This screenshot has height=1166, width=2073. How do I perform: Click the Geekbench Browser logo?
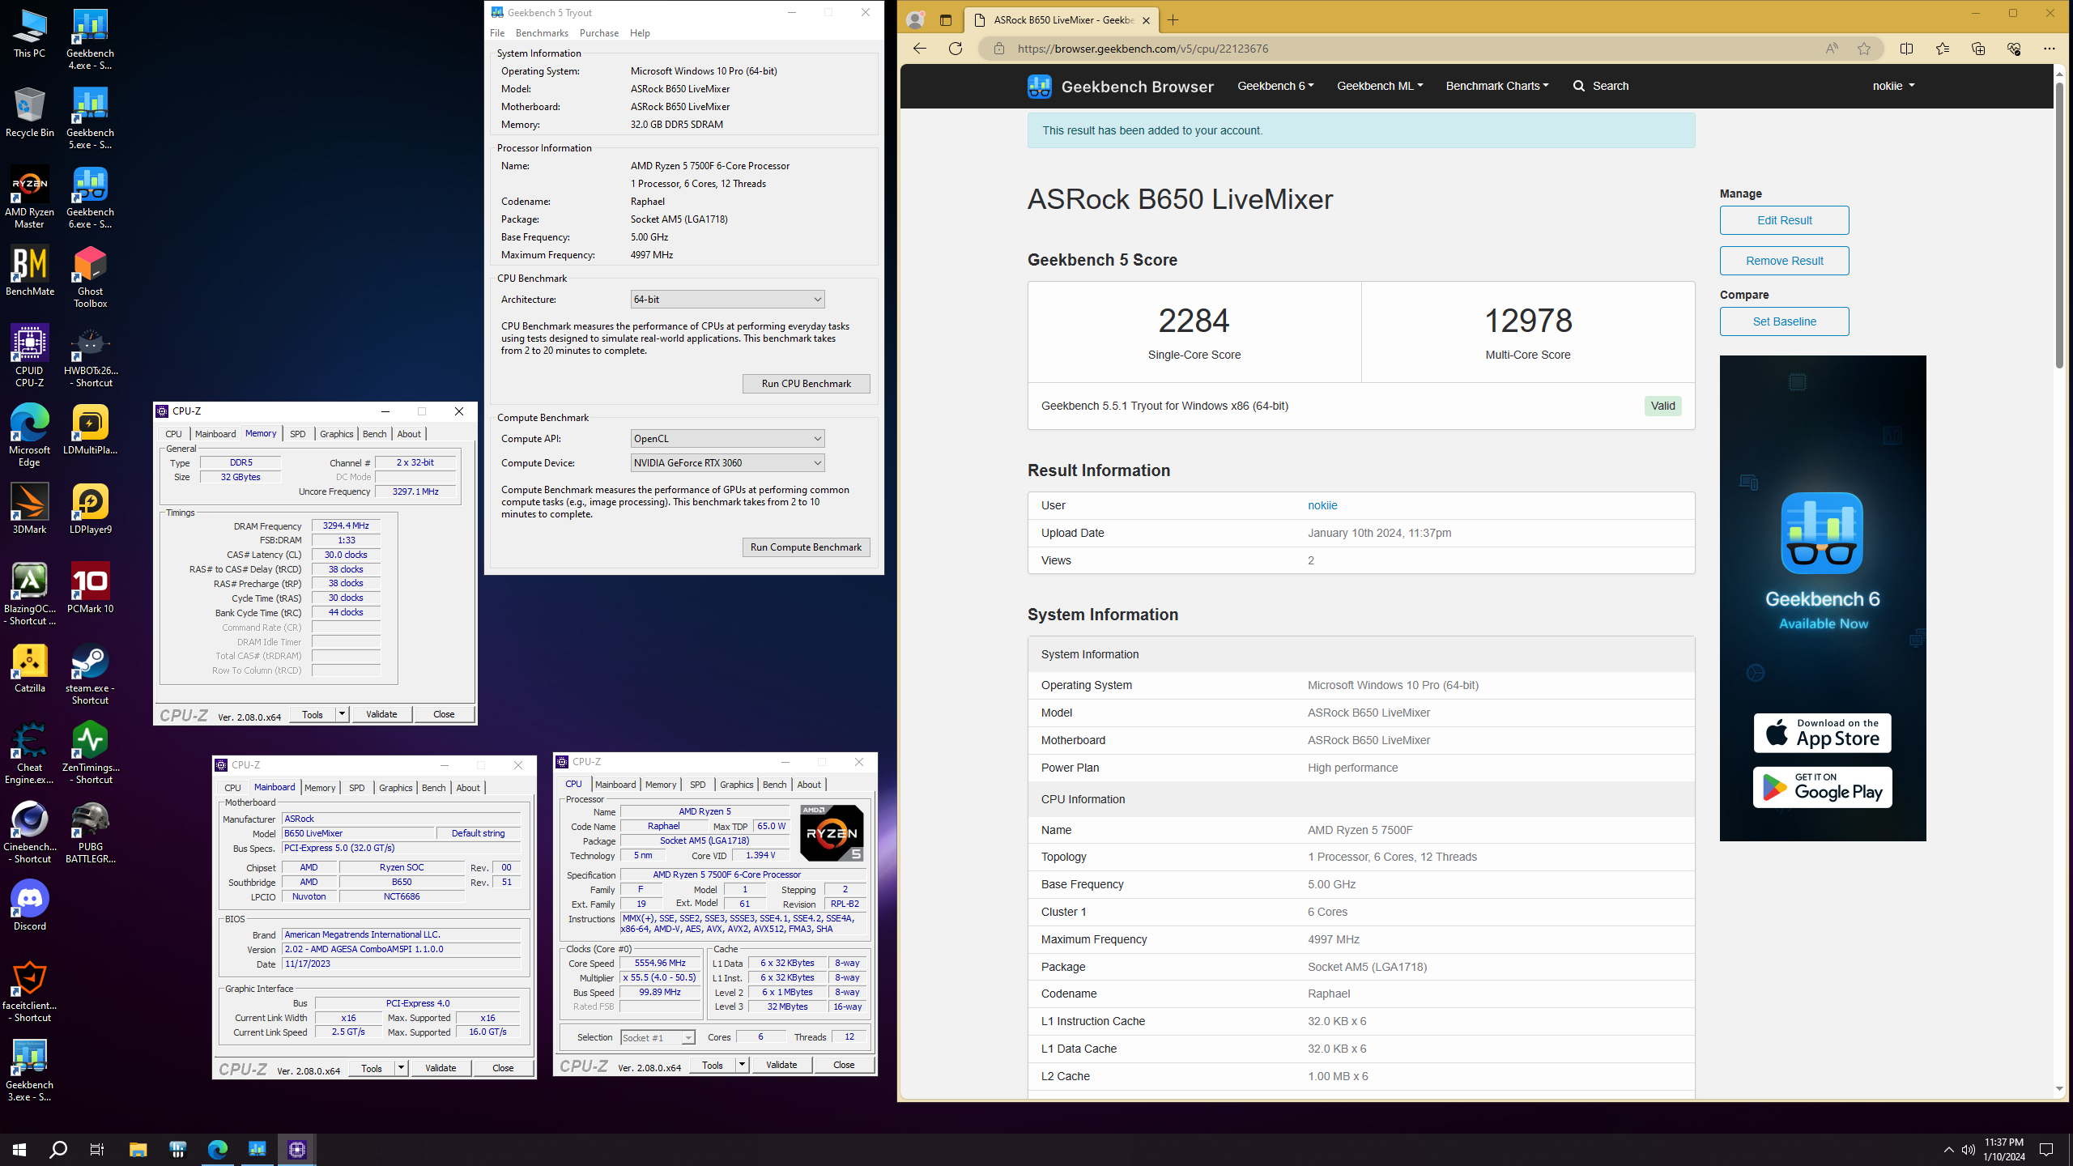click(x=1121, y=87)
